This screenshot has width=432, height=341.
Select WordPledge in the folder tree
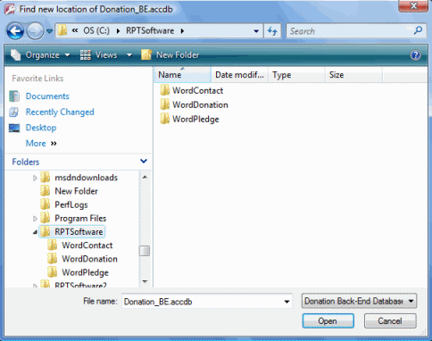85,272
